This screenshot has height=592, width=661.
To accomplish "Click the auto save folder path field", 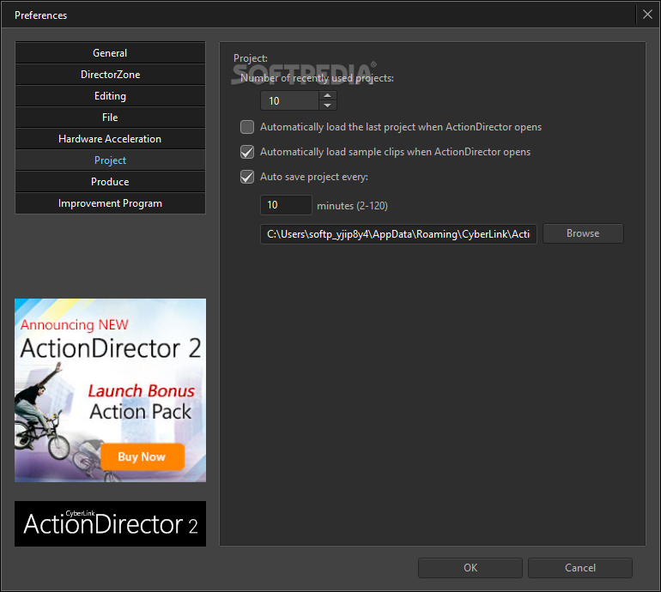I will (398, 234).
